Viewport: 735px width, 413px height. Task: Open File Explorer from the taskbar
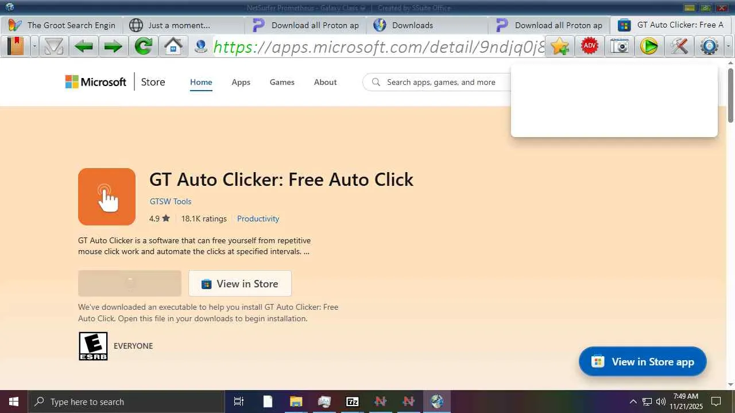click(296, 402)
